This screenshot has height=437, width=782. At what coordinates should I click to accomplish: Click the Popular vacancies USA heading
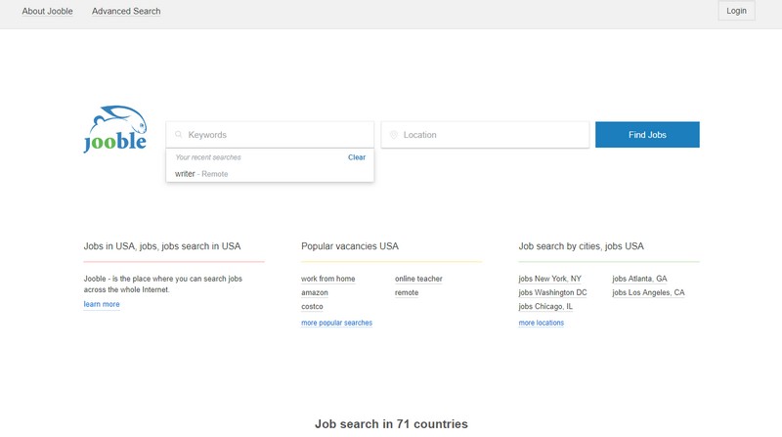click(350, 246)
